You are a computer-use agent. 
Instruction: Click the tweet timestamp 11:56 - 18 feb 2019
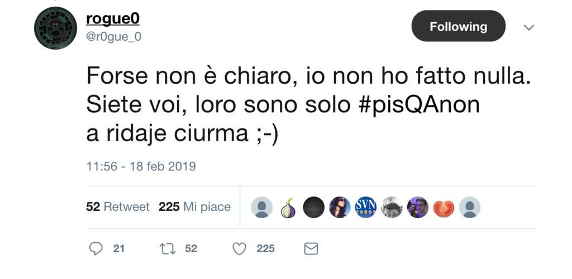(x=141, y=166)
